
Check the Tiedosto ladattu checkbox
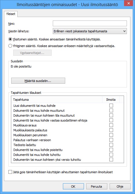111,145
